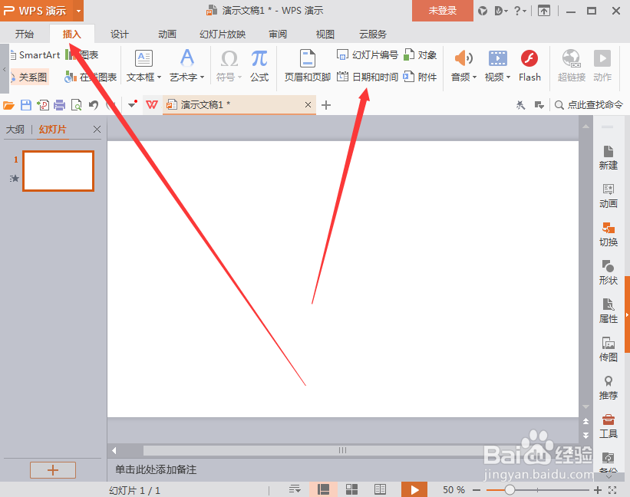Open the 动画 ribbon tab
This screenshot has width=630, height=497.
pos(167,34)
